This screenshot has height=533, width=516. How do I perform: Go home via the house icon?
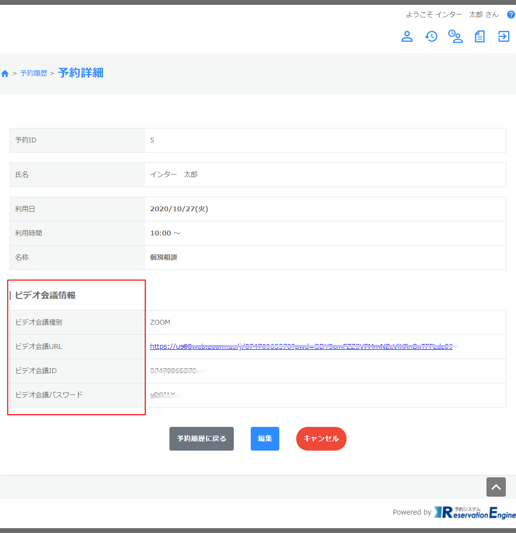click(5, 74)
